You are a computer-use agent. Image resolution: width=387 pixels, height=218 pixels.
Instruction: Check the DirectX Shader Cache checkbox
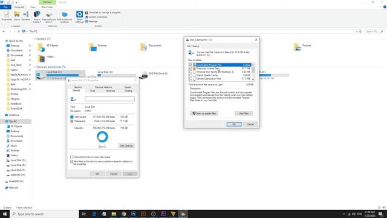(191, 75)
